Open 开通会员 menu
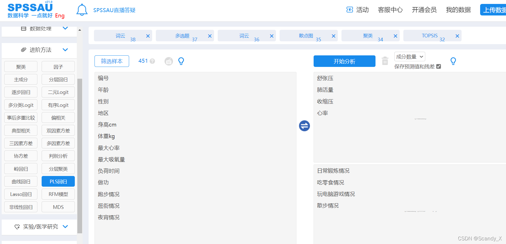506x244 pixels. pyautogui.click(x=424, y=10)
